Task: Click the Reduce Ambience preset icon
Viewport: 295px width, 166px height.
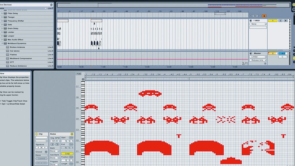Action: coord(7,66)
